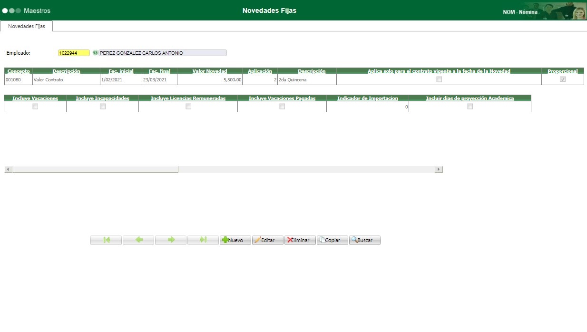587x332 pixels.
Task: Click the horizontal scrollbar left arrow
Action: point(8,169)
